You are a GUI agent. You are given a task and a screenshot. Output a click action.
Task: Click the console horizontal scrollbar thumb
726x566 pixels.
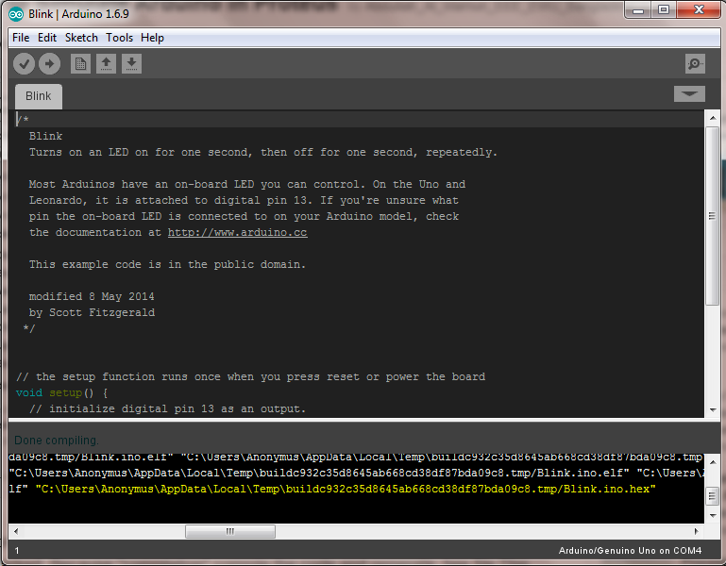[230, 531]
